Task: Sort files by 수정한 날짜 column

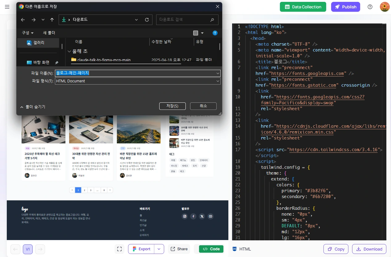Action: tap(161, 42)
